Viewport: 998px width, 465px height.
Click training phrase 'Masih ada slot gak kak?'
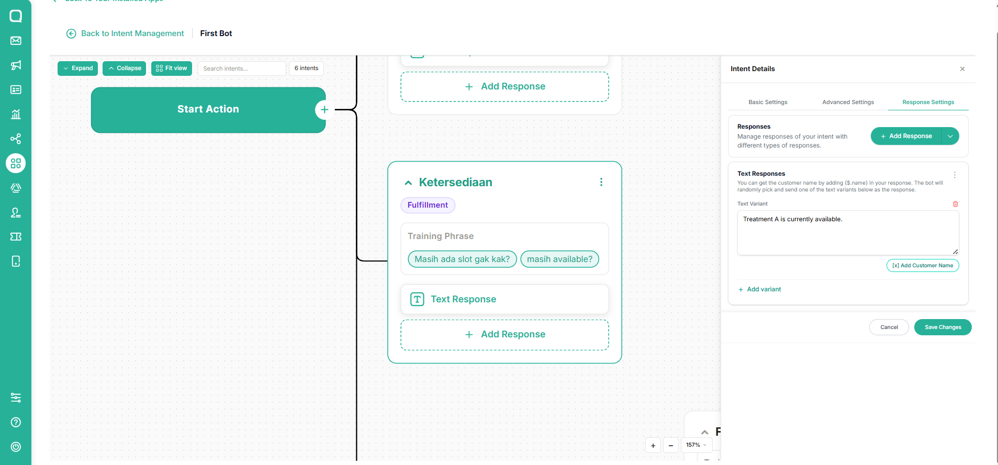pyautogui.click(x=462, y=259)
